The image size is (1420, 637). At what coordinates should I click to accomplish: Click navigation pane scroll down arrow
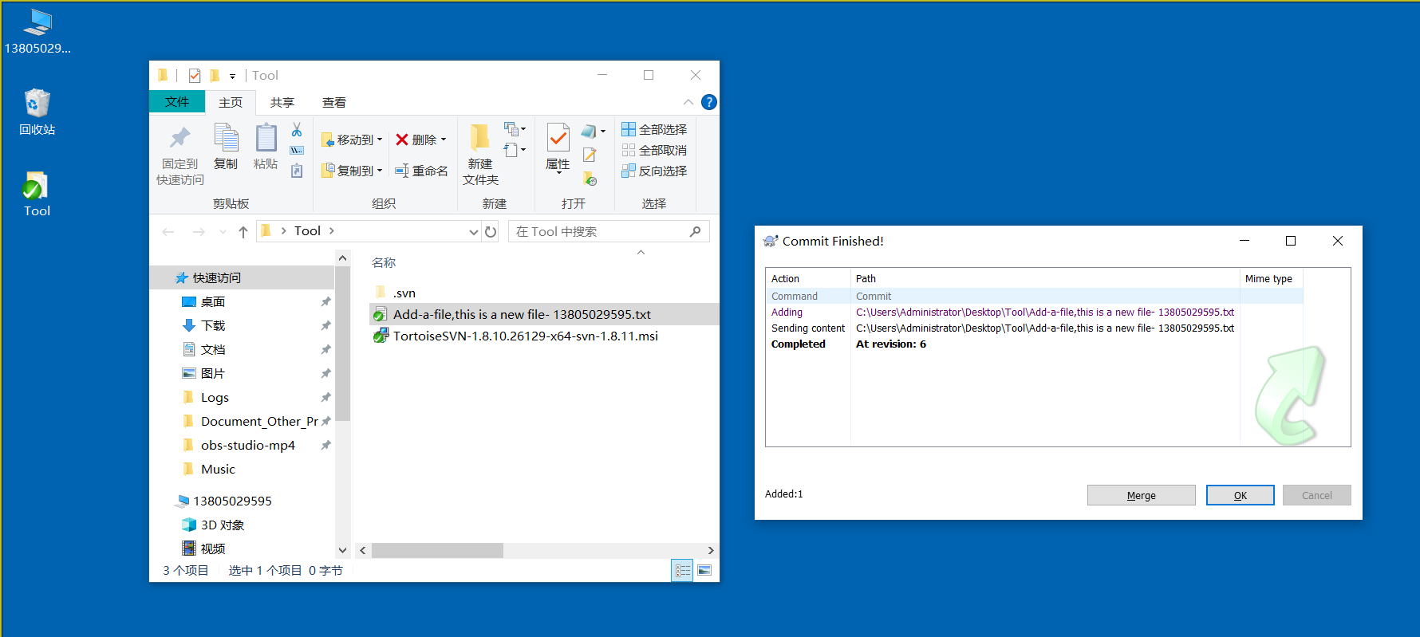tap(342, 550)
